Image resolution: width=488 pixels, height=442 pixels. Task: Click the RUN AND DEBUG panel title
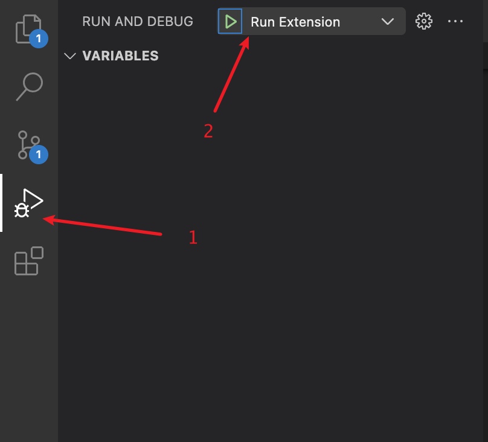138,22
